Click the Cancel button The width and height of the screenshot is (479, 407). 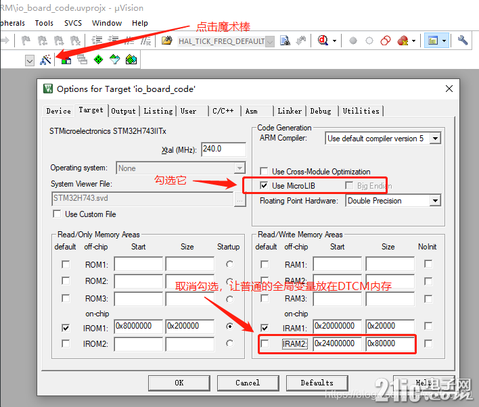248,383
